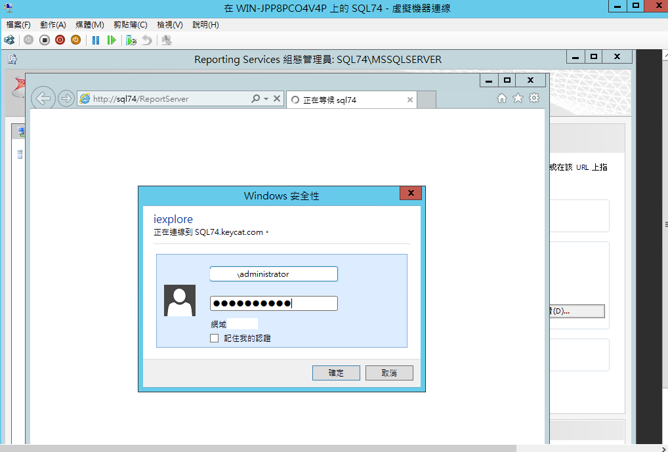Click the vertical scrollbar up arrow
The width and height of the screenshot is (668, 452).
665,54
